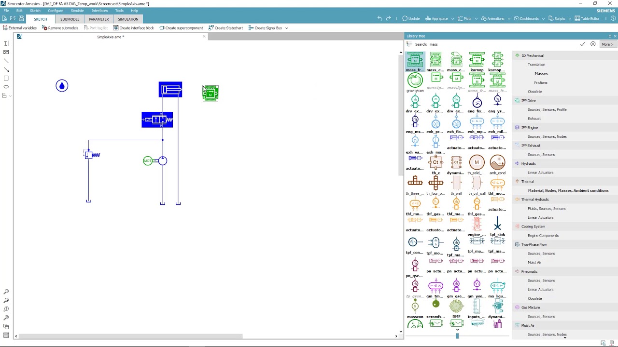Click Create supercomponent button

pos(181,28)
